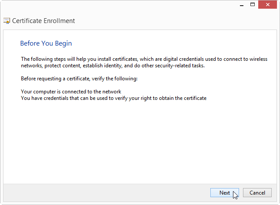Click the gray footer bar left of Next
This screenshot has height=205, width=280.
tap(105, 193)
